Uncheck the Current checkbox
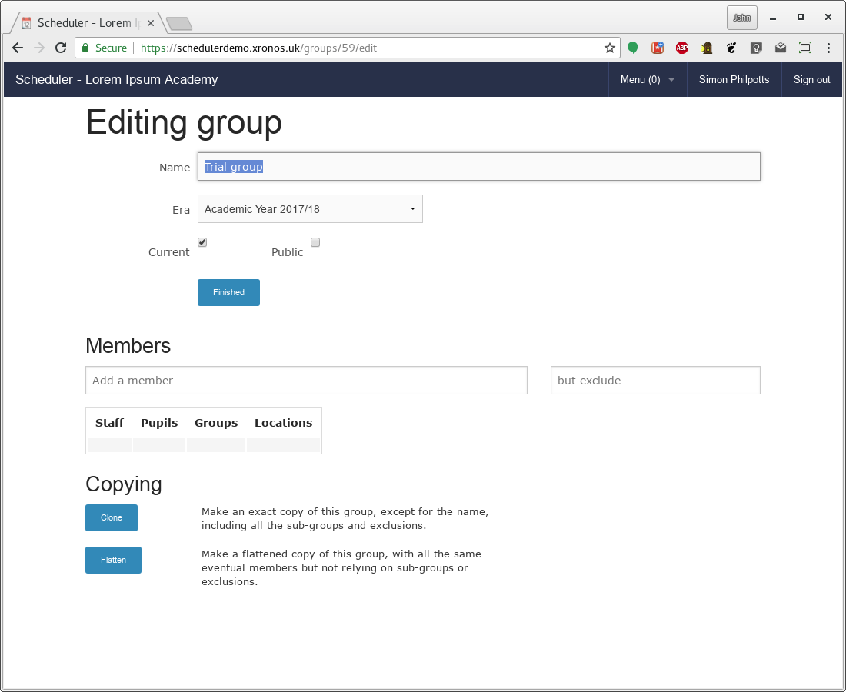Image resolution: width=846 pixels, height=692 pixels. 202,242
